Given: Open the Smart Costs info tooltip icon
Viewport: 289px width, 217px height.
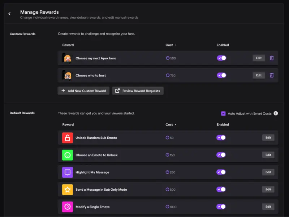Looking at the screenshot, I should (x=276, y=113).
